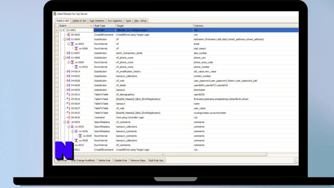
Task: Click the Substitution icon beside rule 04-0028
Action: [x=68, y=81]
